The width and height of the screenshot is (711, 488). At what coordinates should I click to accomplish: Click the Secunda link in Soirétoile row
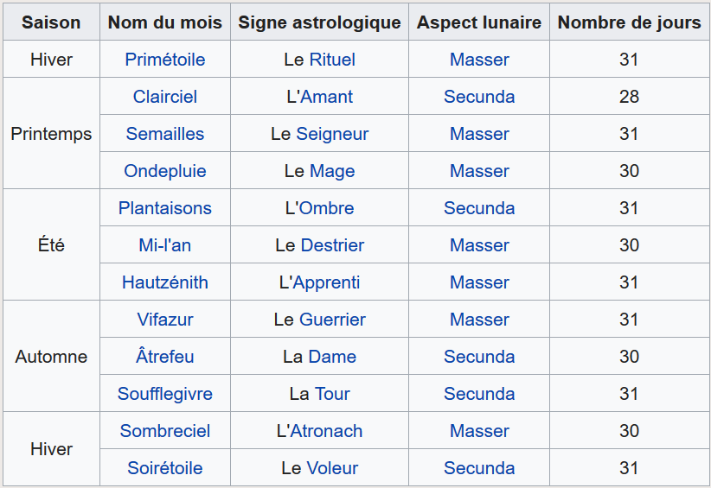(479, 468)
